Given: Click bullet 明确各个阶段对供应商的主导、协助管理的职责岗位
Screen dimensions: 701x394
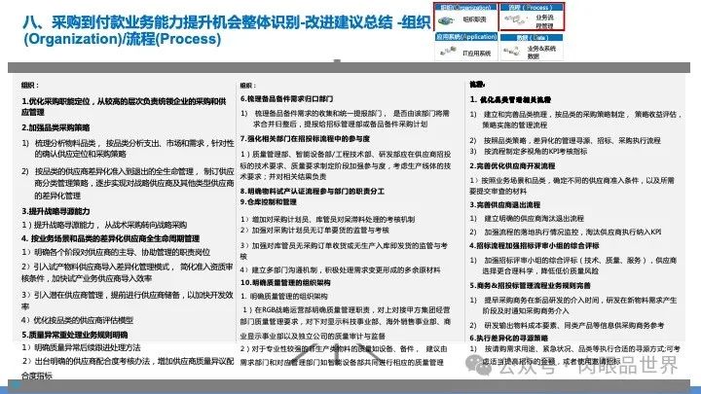Looking at the screenshot, I should pyautogui.click(x=116, y=252).
